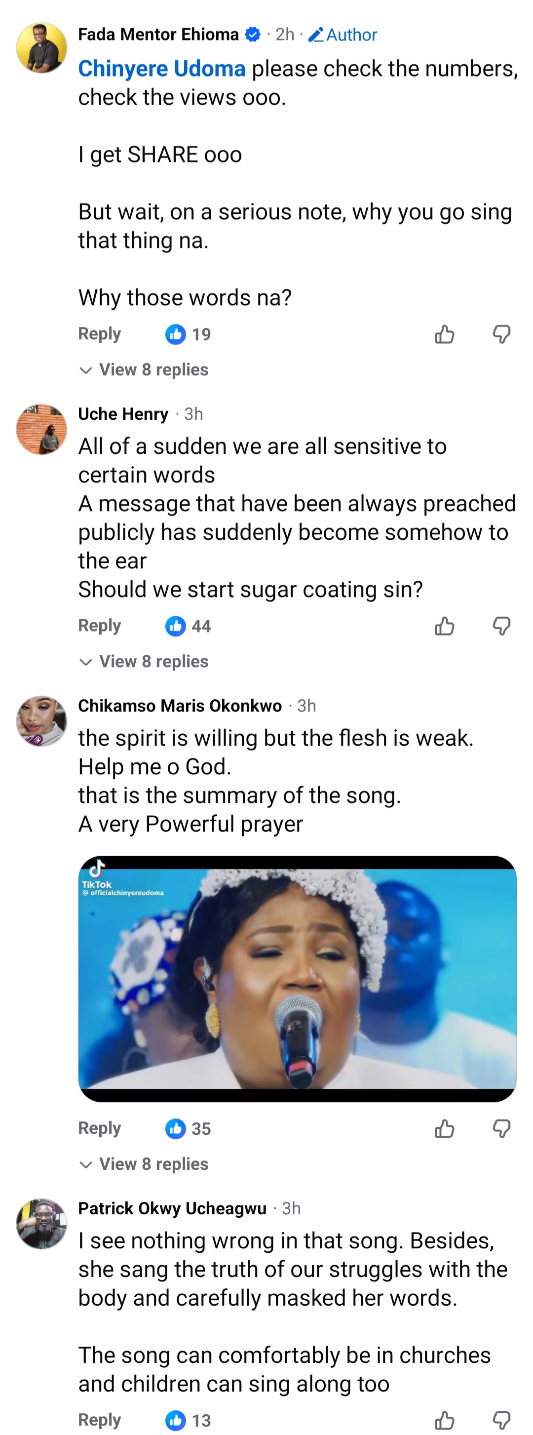Reply to Patrick Okwy Ucheagwu's comment

click(x=99, y=1419)
